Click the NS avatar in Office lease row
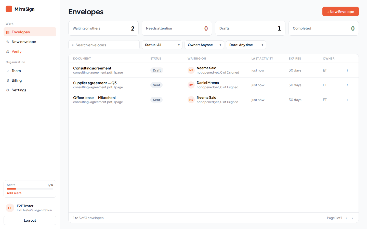Screen dimensions: 367x229 coord(191,100)
